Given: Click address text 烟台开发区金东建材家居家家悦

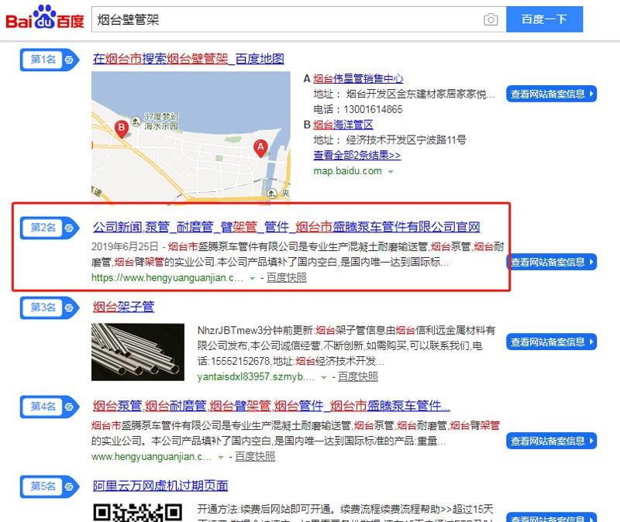Looking at the screenshot, I should coord(420,94).
